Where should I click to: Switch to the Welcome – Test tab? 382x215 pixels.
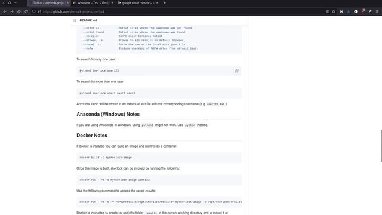tap(93, 3)
